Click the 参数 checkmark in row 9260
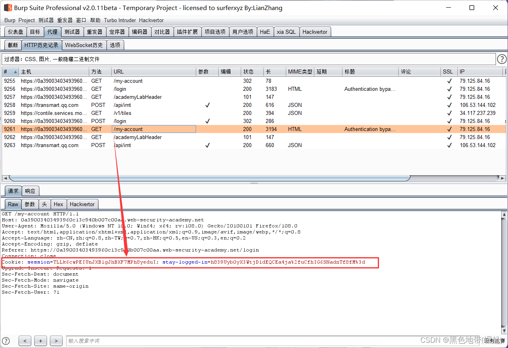This screenshot has height=348, width=508. click(x=207, y=121)
